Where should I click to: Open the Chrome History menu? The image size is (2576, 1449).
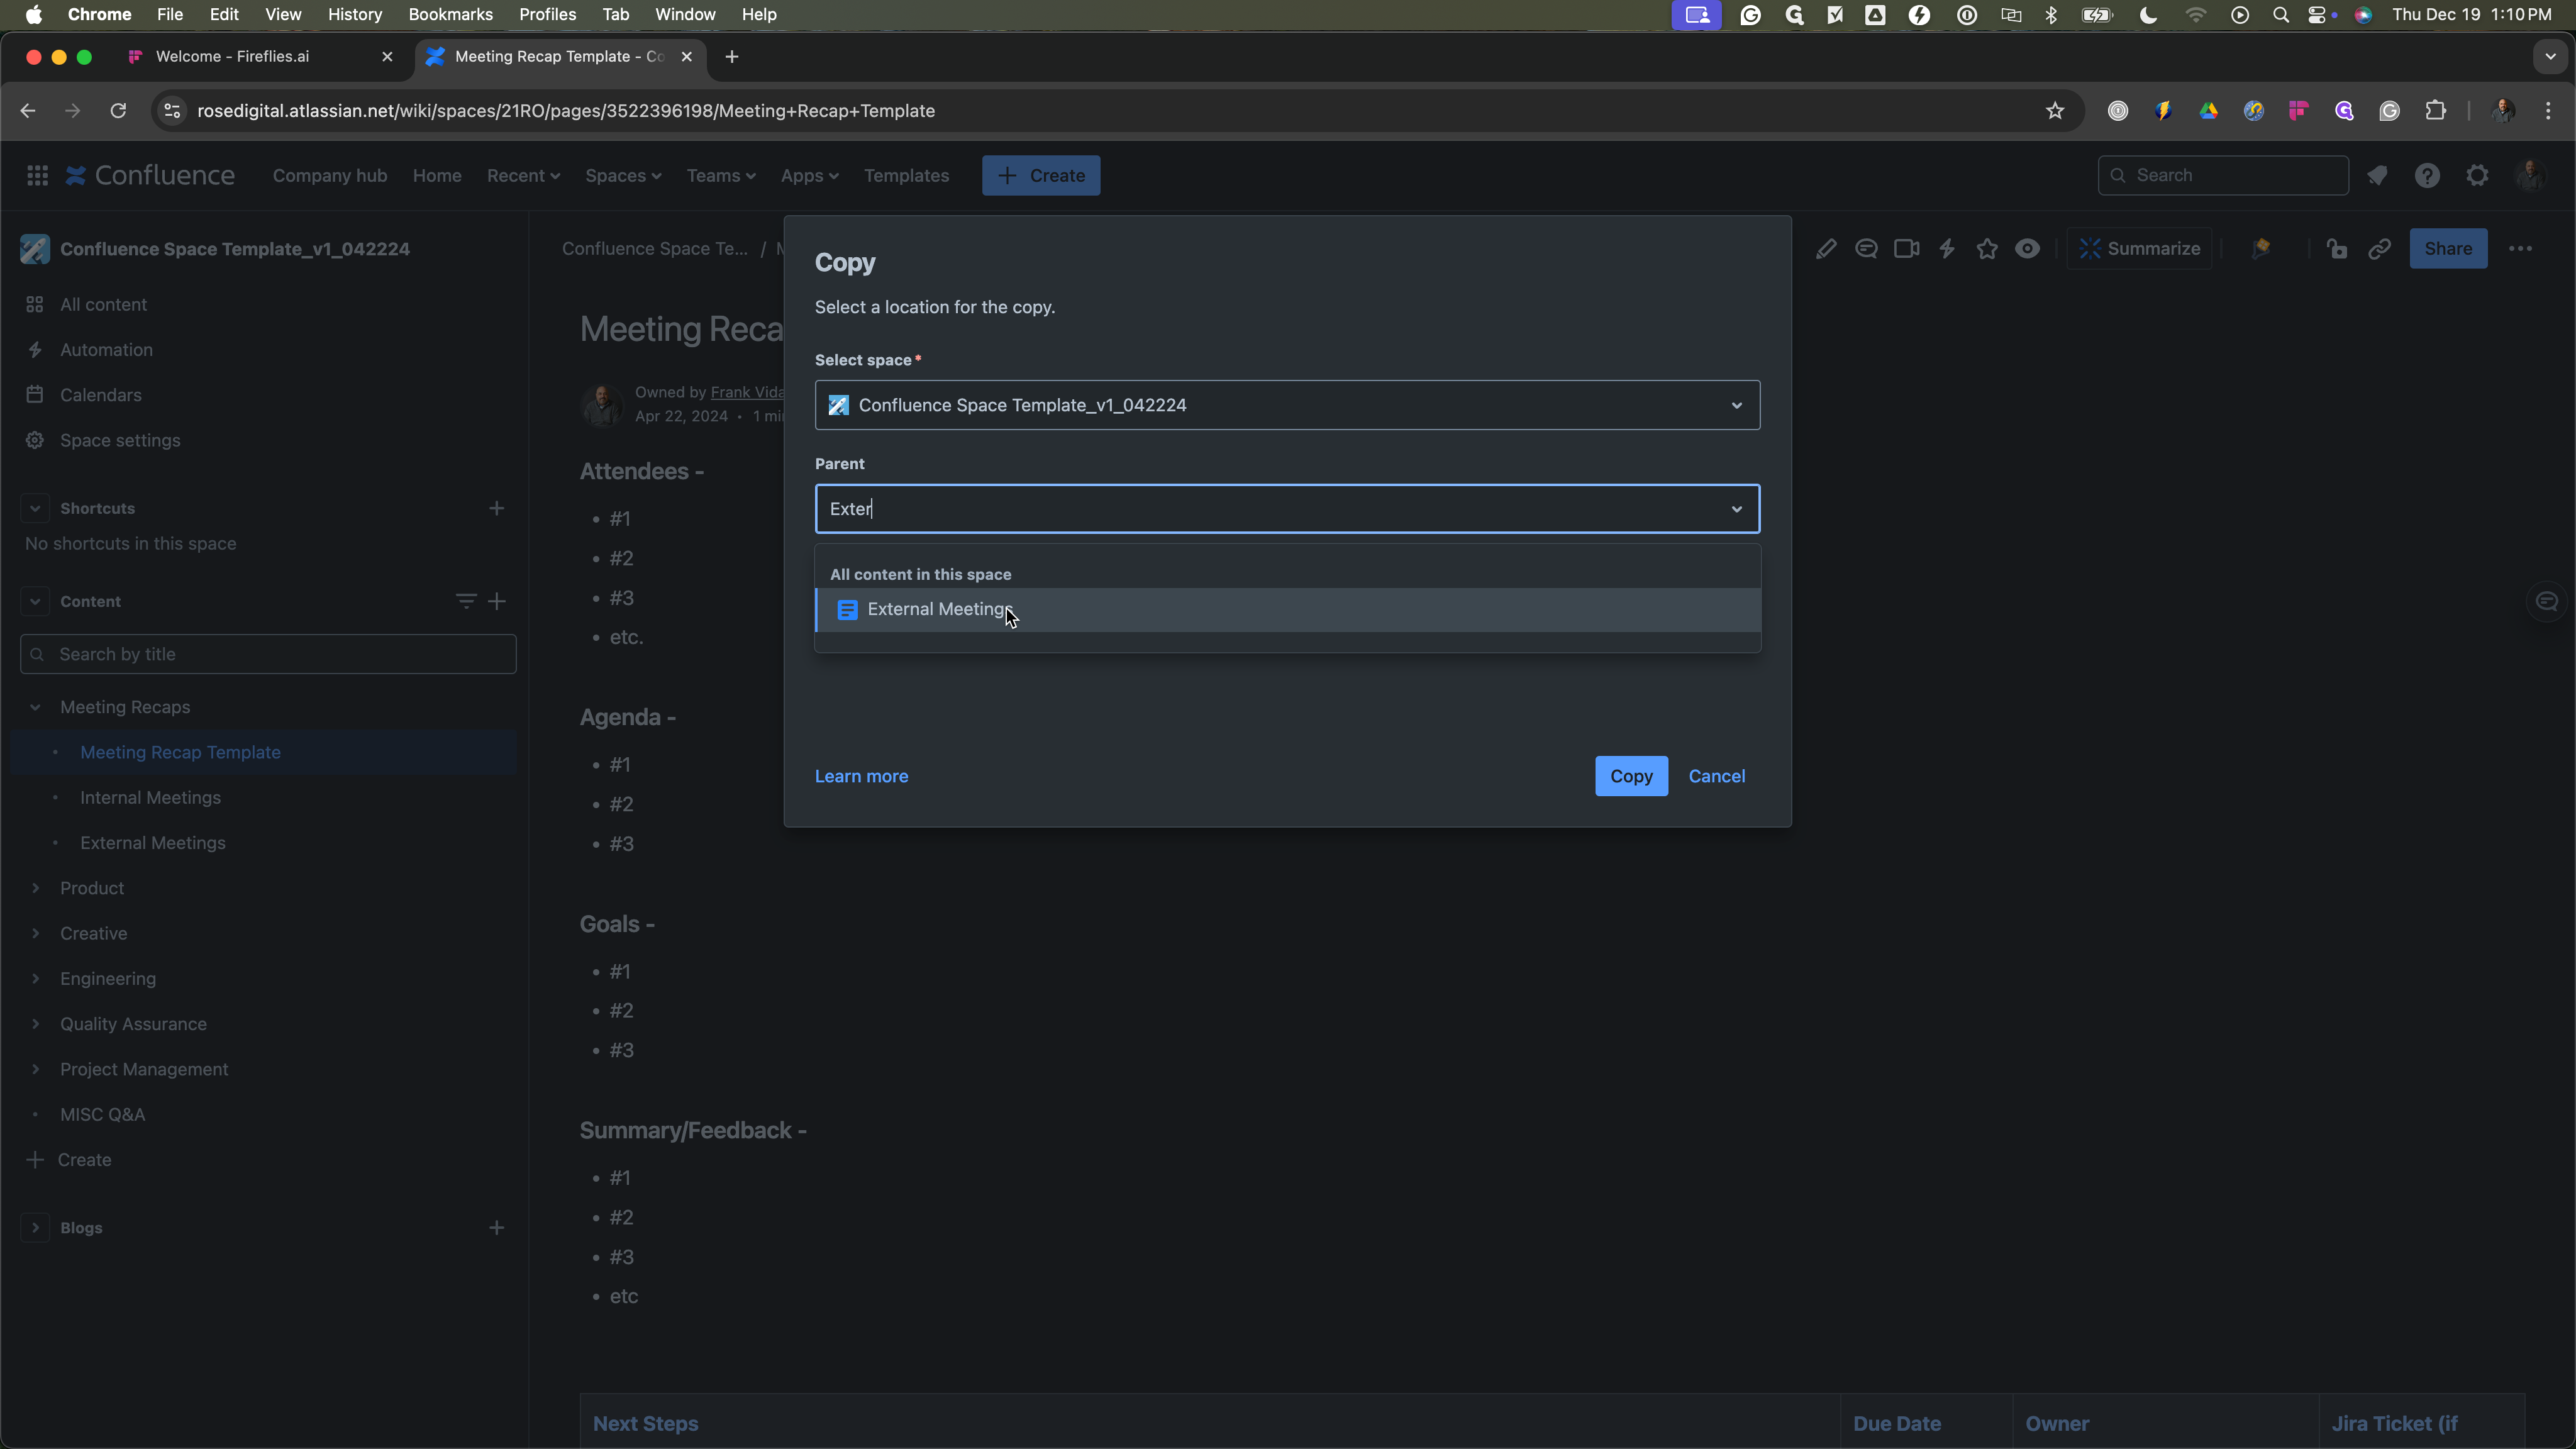(x=355, y=14)
